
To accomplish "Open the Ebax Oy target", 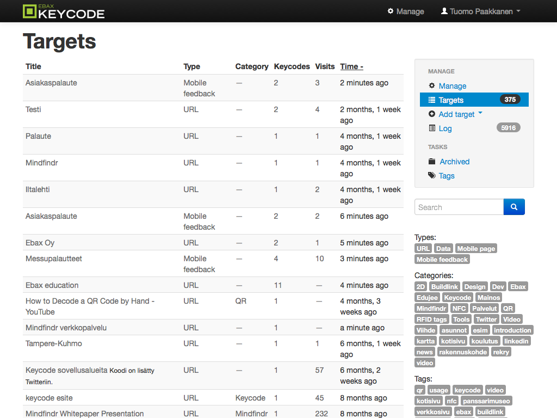I will [x=40, y=243].
